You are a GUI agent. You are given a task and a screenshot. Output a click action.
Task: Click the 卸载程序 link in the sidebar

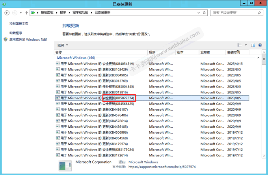(x=16, y=33)
